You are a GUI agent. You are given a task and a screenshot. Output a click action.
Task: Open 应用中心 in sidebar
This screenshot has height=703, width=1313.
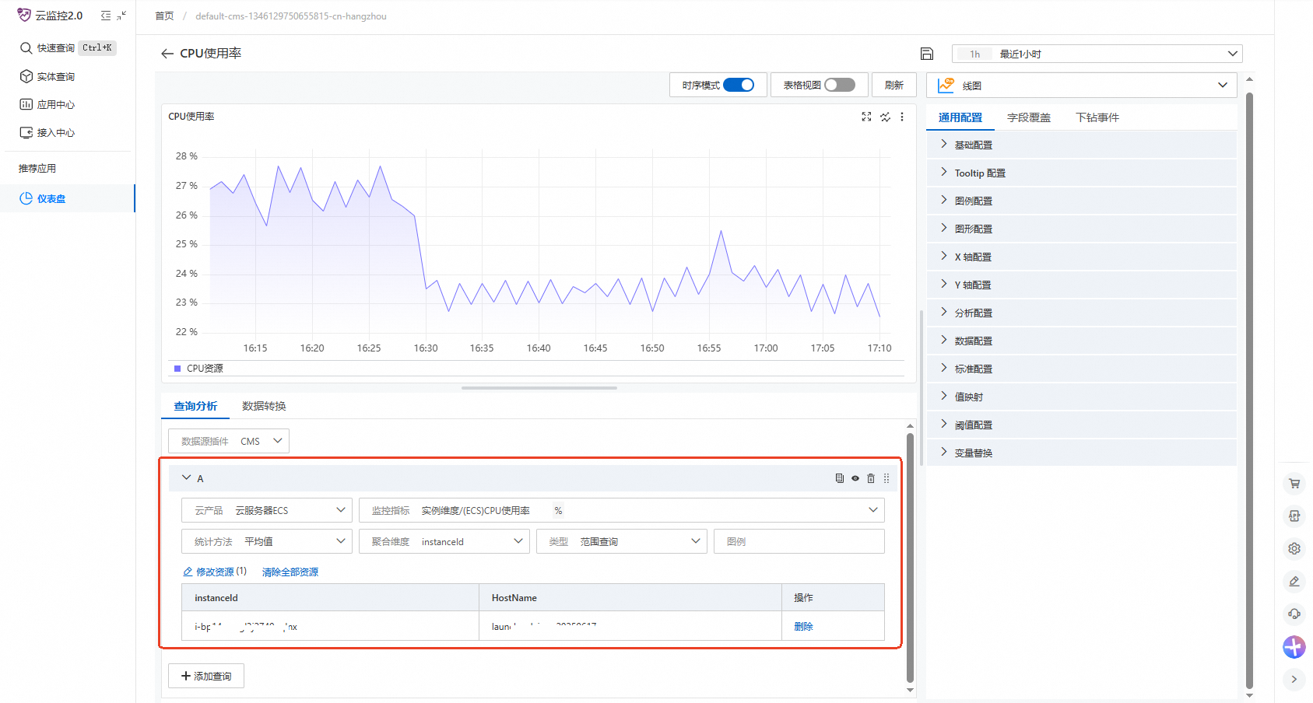(47, 104)
